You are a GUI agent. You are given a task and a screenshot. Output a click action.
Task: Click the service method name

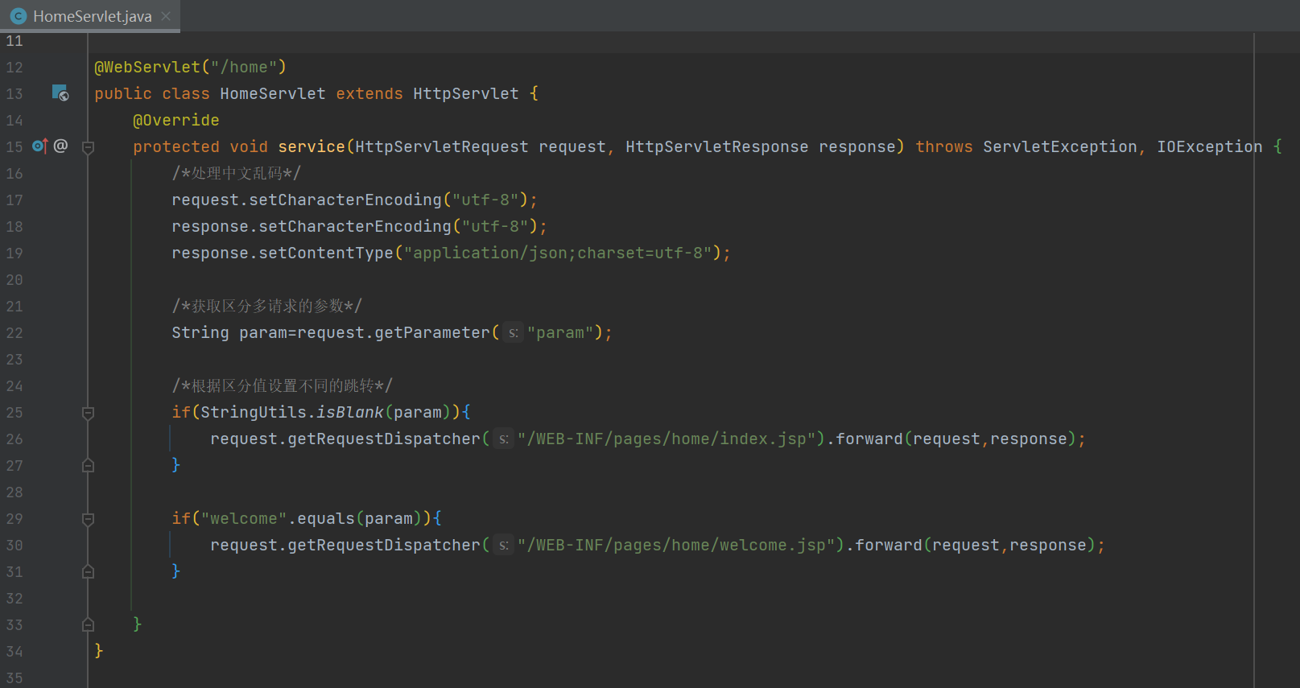pyautogui.click(x=312, y=146)
